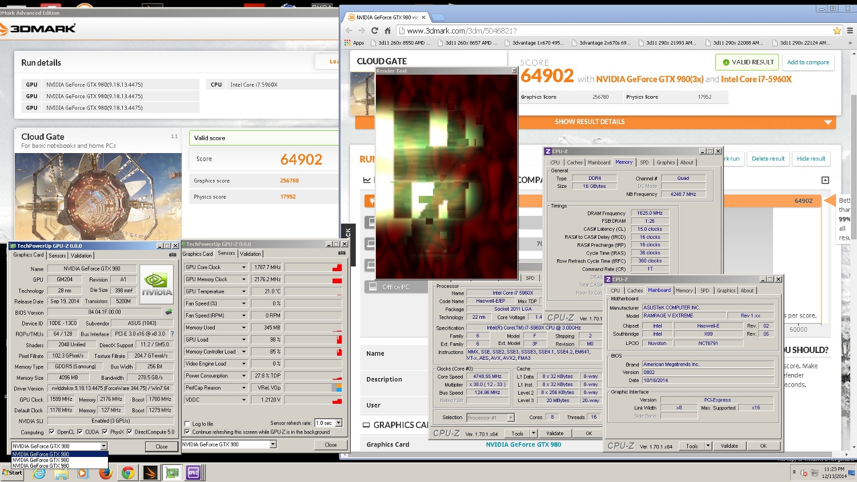Go to Chrome home page icon
Viewport: 857px width, 482px height.
pos(387,31)
